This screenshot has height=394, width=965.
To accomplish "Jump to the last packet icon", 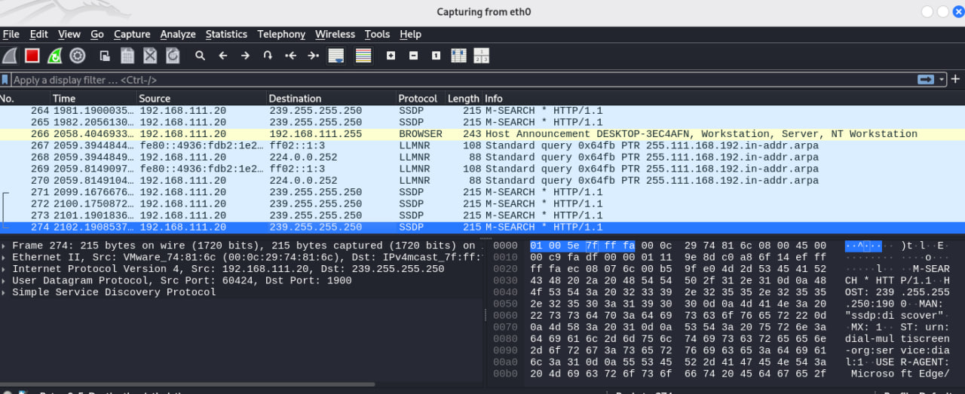I will (313, 56).
